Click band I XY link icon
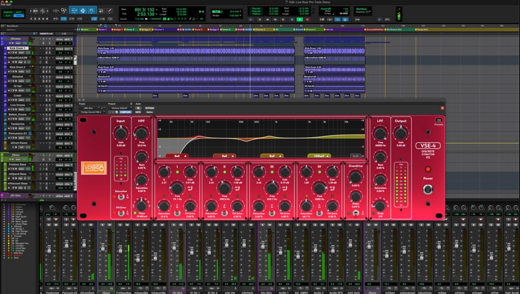The image size is (520, 294). coord(190,188)
